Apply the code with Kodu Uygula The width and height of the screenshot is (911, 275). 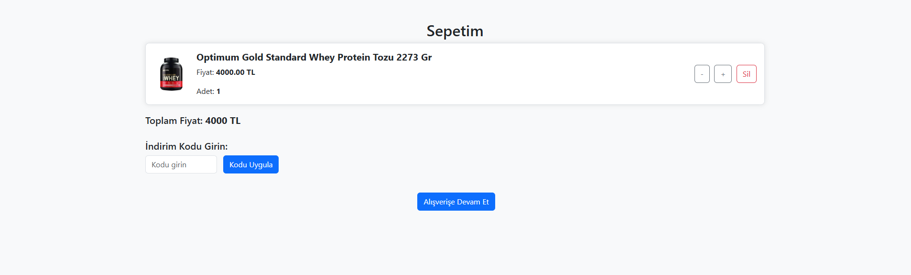coord(250,164)
